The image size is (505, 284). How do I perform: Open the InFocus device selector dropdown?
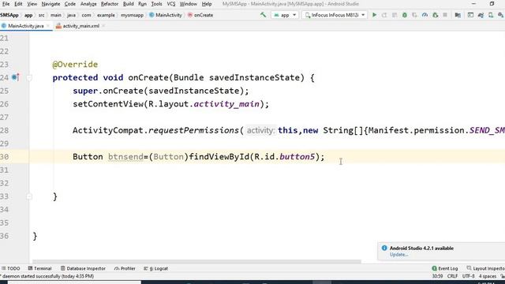pos(335,15)
